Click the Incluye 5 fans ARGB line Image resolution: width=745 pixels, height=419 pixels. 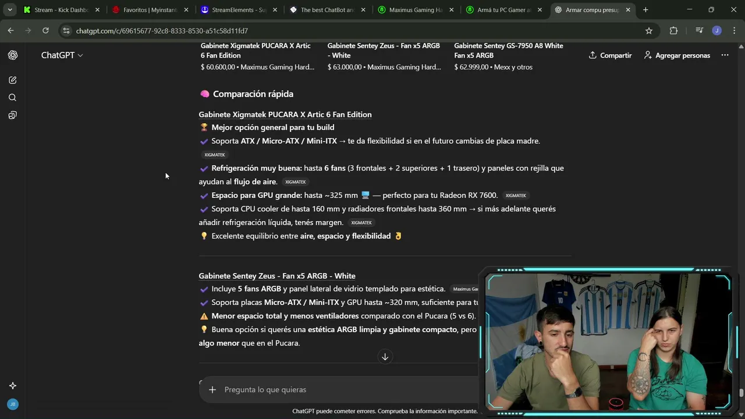[x=328, y=289]
